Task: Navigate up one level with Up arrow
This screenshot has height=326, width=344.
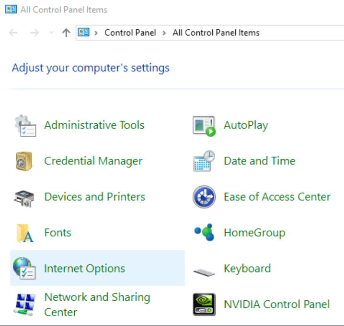Action: [66, 33]
